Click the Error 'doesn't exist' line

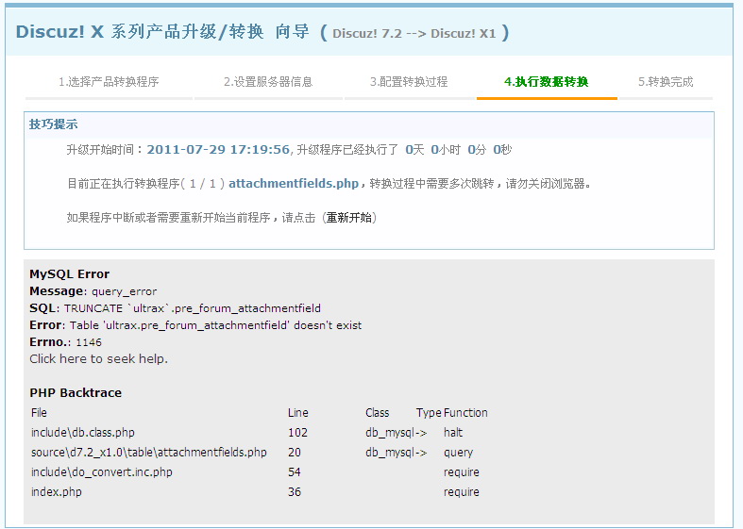click(195, 325)
